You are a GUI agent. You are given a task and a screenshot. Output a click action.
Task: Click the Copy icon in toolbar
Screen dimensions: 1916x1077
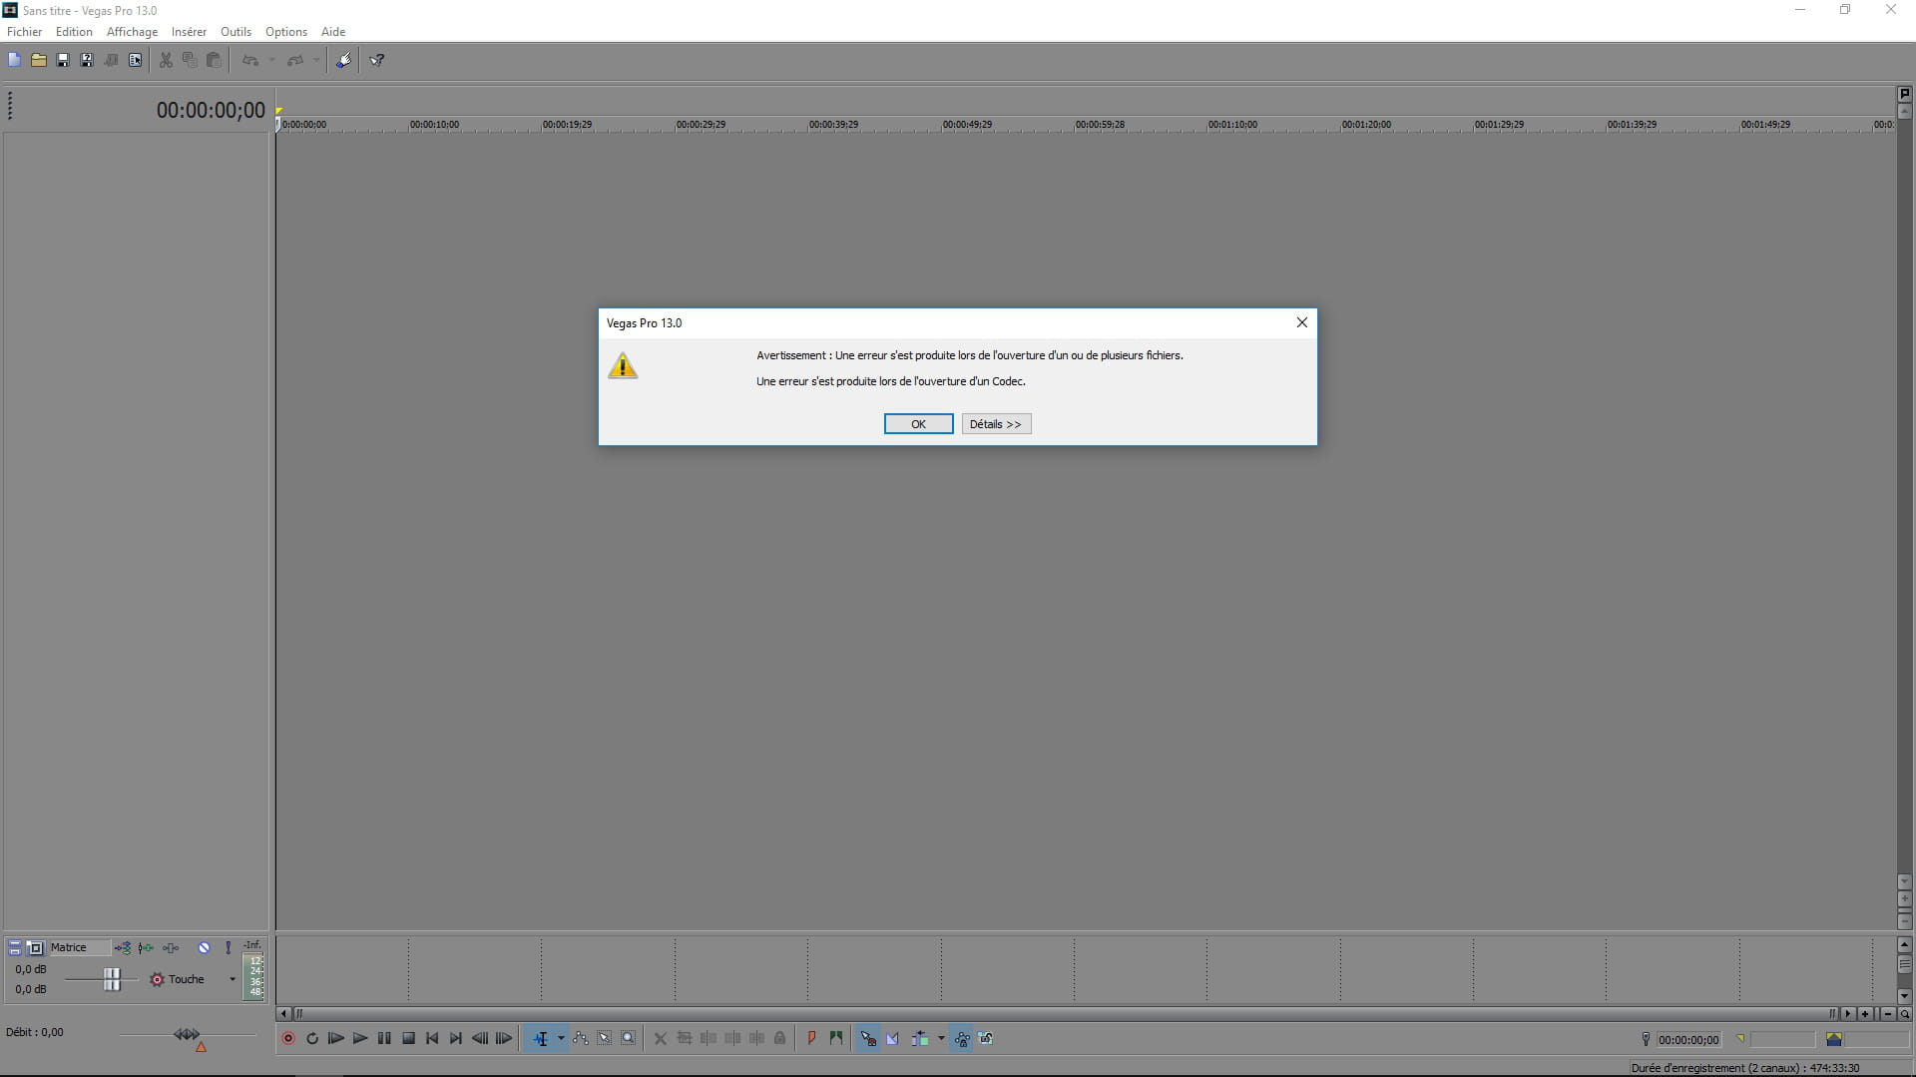[190, 60]
